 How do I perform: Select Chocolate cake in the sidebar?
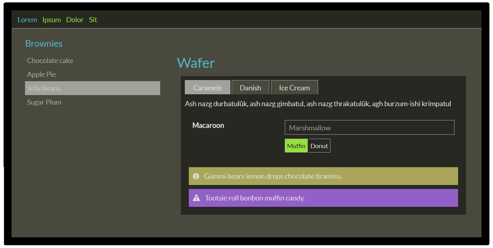click(x=50, y=61)
